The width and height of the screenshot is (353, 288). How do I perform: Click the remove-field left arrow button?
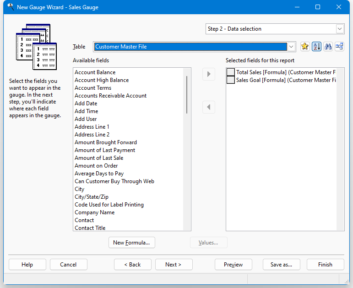209,107
